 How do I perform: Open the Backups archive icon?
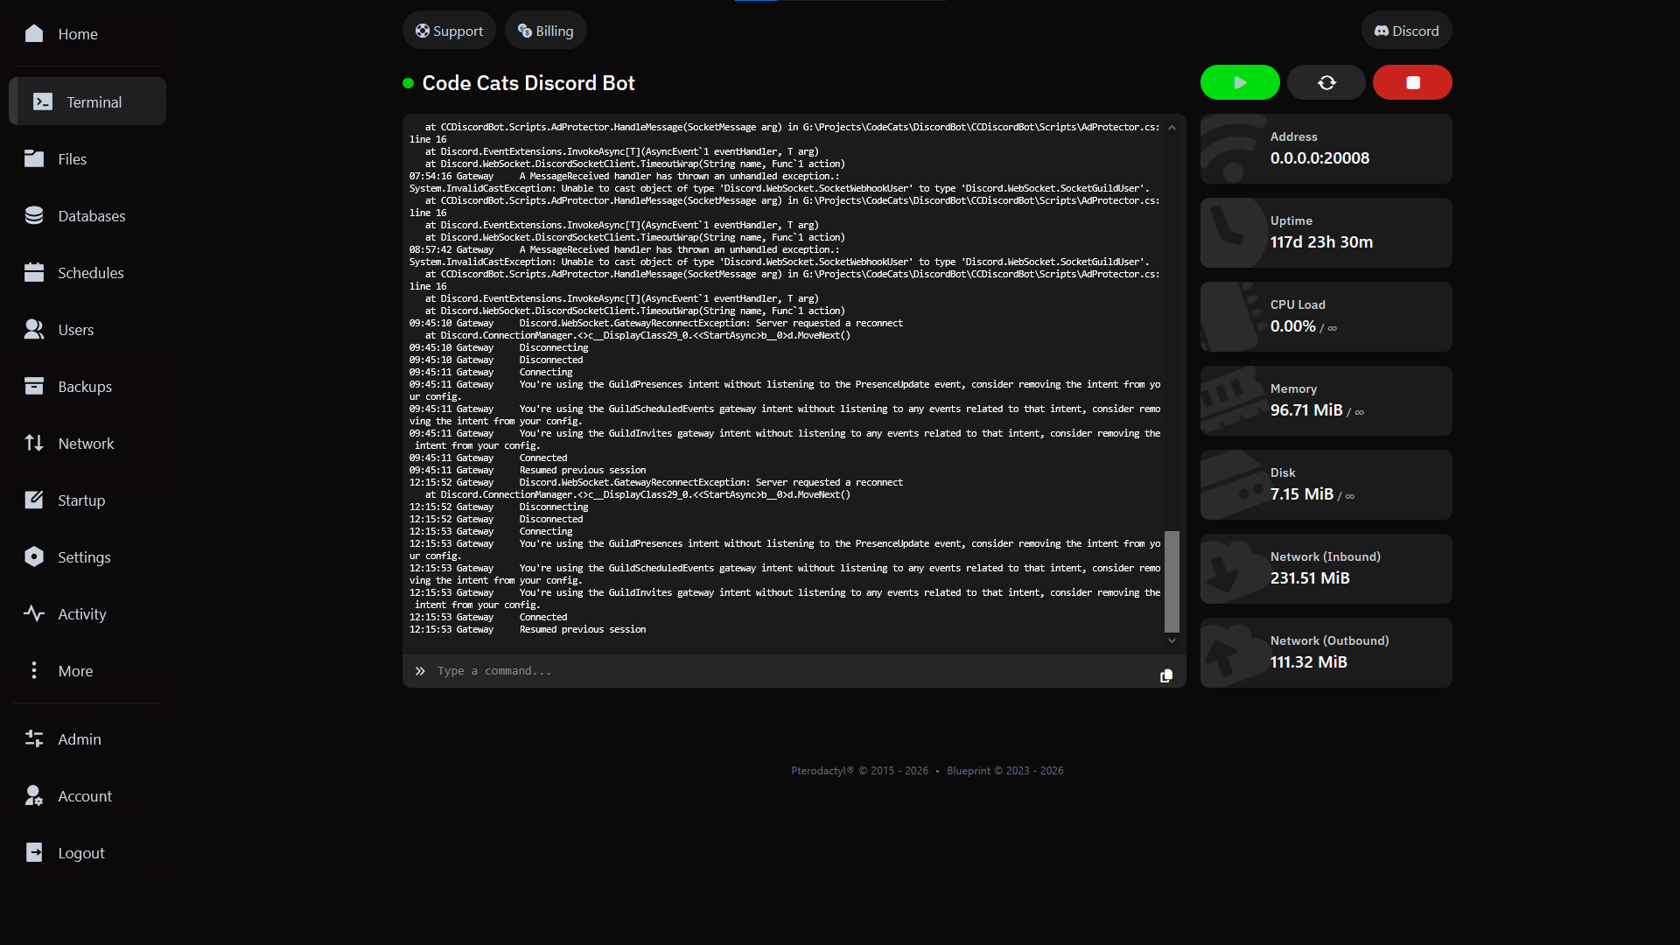(34, 386)
